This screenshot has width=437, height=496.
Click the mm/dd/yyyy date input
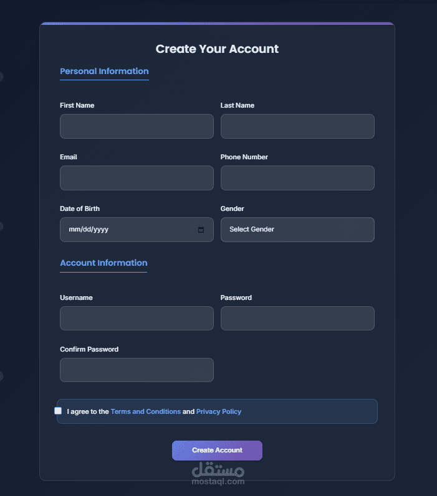pyautogui.click(x=125, y=230)
